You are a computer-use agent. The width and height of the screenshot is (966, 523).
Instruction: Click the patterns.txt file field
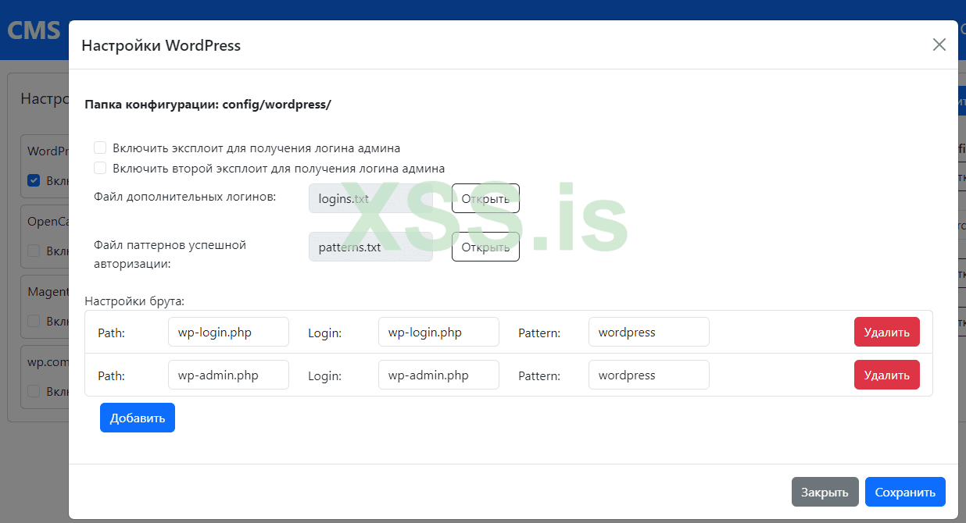[x=370, y=247]
